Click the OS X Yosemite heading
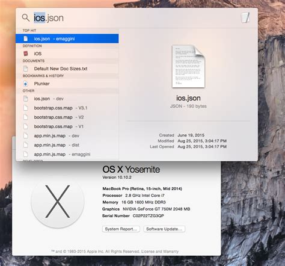285x266 pixels. [x=131, y=170]
